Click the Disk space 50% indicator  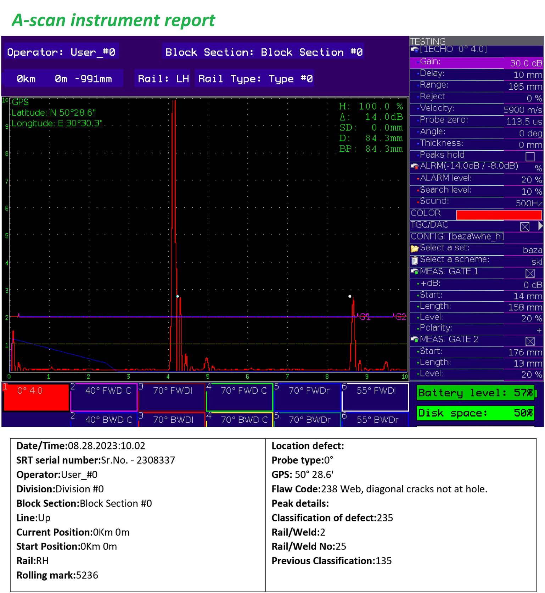pos(476,413)
